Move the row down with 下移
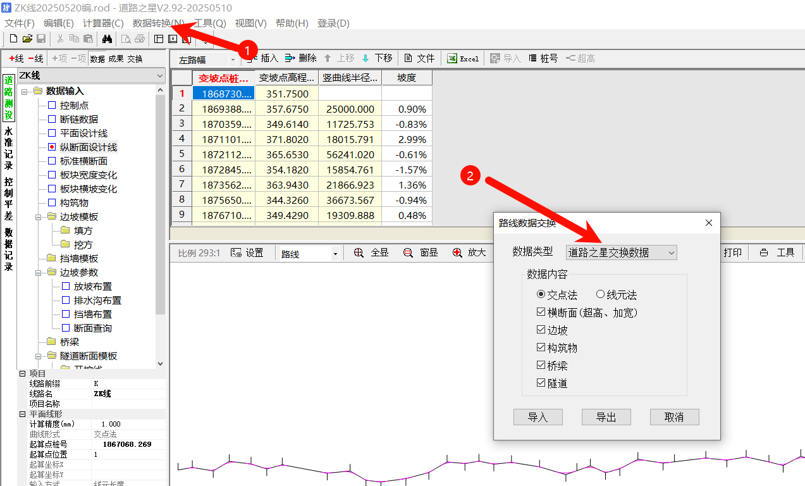This screenshot has width=805, height=486. (377, 58)
